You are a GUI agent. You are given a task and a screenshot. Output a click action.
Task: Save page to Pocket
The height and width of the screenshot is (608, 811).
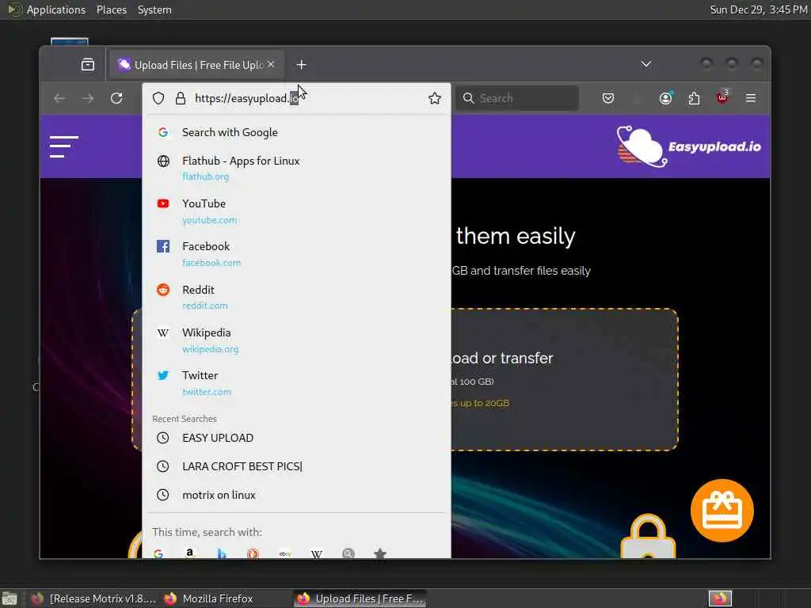point(608,98)
